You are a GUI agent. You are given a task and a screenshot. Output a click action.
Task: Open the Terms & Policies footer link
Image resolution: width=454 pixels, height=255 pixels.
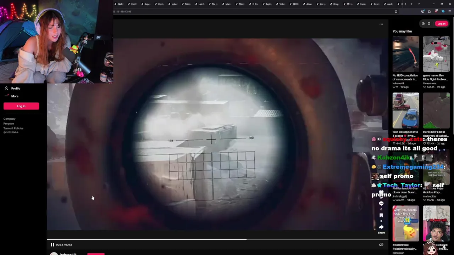pyautogui.click(x=13, y=128)
